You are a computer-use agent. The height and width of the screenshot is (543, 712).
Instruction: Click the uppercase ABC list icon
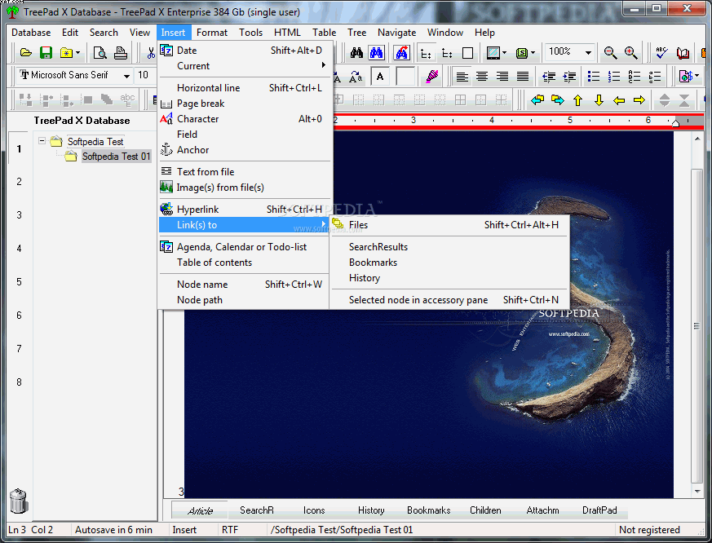click(634, 77)
